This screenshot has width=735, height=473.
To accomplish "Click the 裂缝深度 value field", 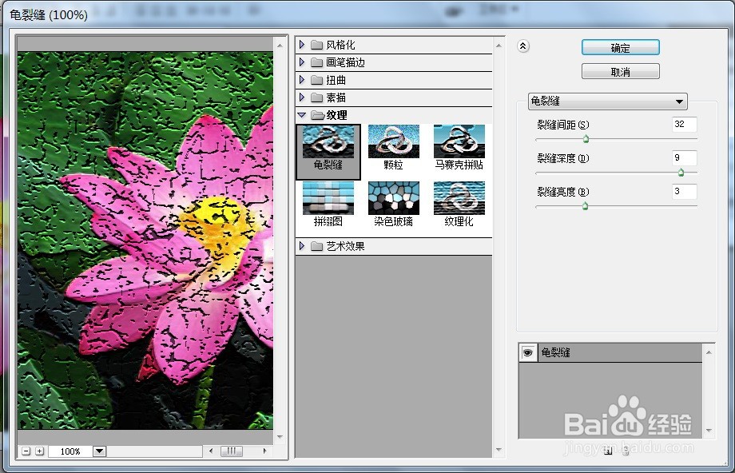I will pos(684,158).
